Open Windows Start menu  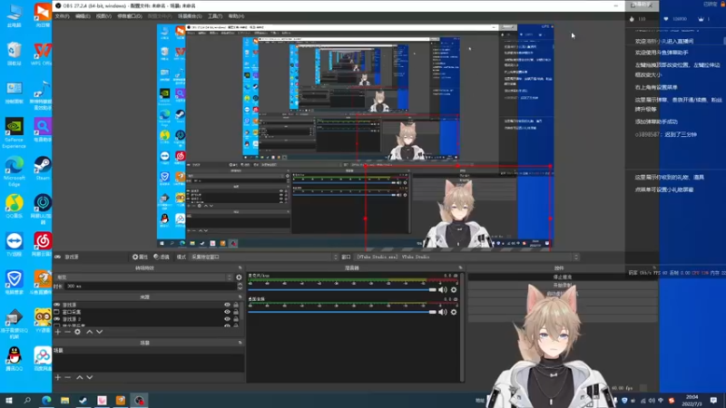[x=9, y=400]
